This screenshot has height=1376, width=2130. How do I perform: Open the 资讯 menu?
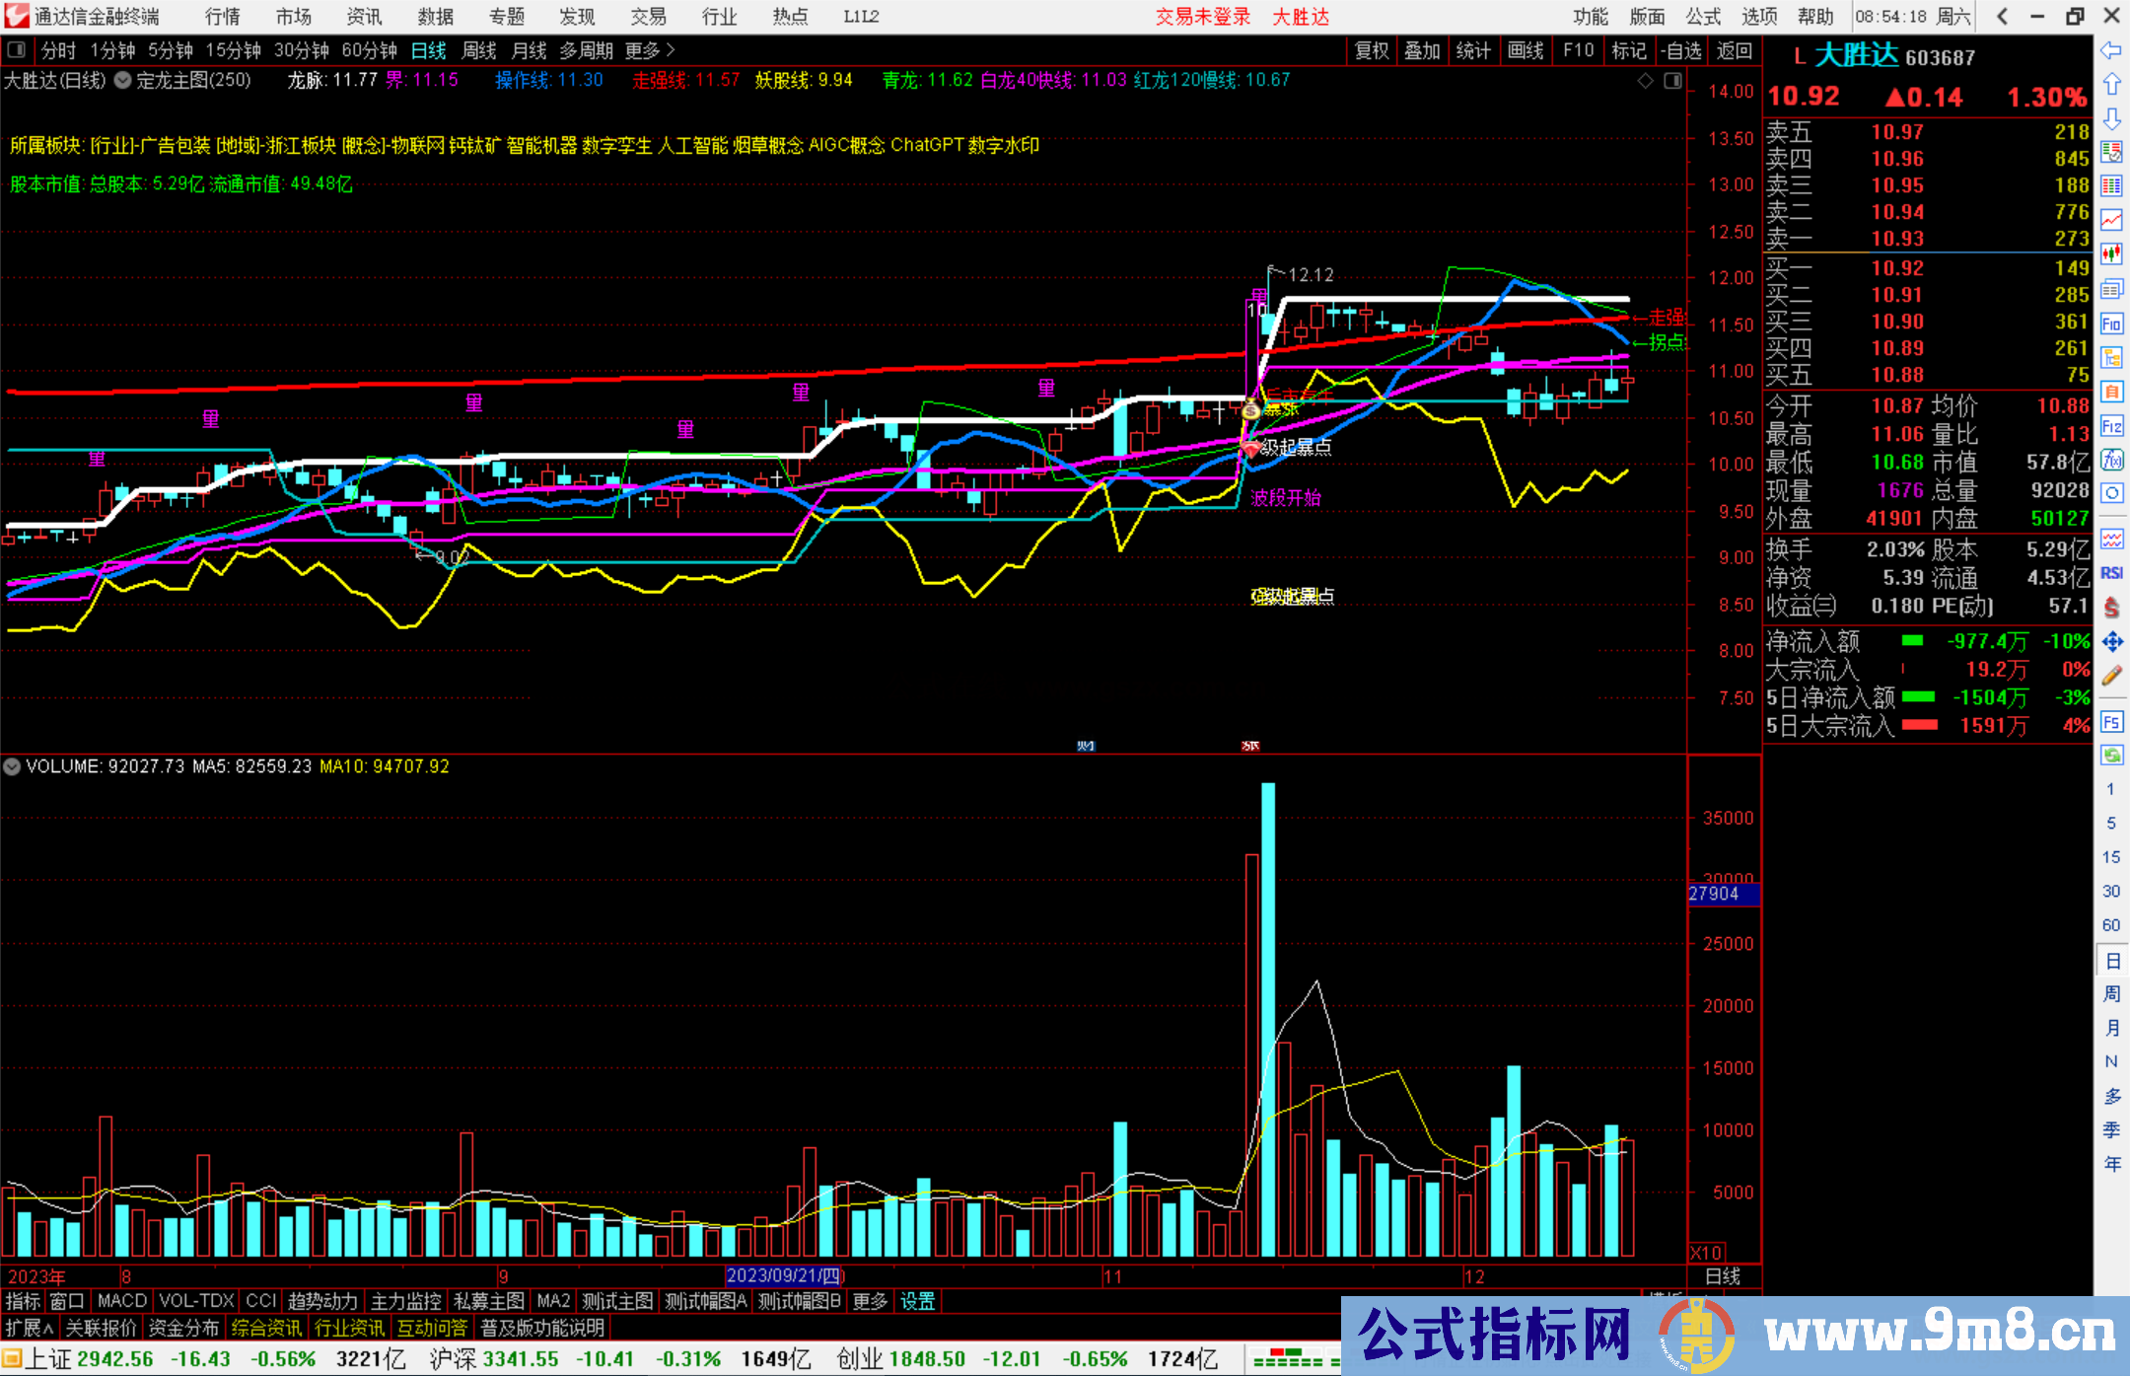pyautogui.click(x=364, y=17)
